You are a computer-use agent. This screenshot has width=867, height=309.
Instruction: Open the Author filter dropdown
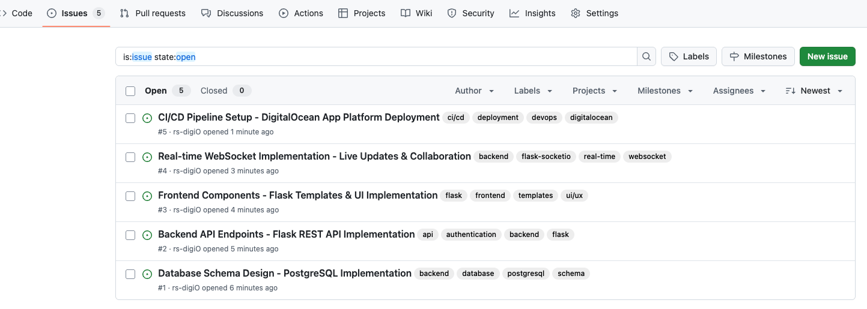click(x=474, y=91)
